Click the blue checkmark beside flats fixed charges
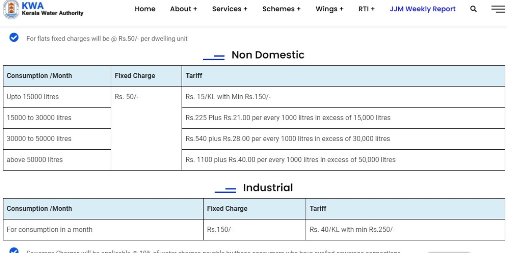This screenshot has height=253, width=507. (14, 38)
